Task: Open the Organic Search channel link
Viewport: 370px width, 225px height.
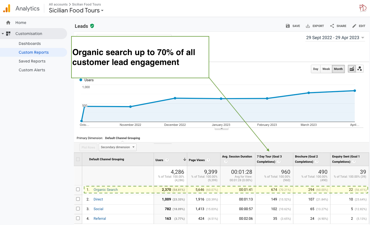Action: [106, 189]
